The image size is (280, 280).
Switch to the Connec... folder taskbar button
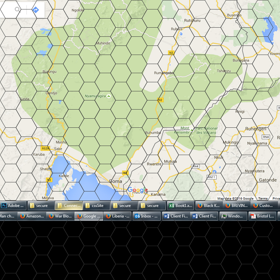[69, 205]
